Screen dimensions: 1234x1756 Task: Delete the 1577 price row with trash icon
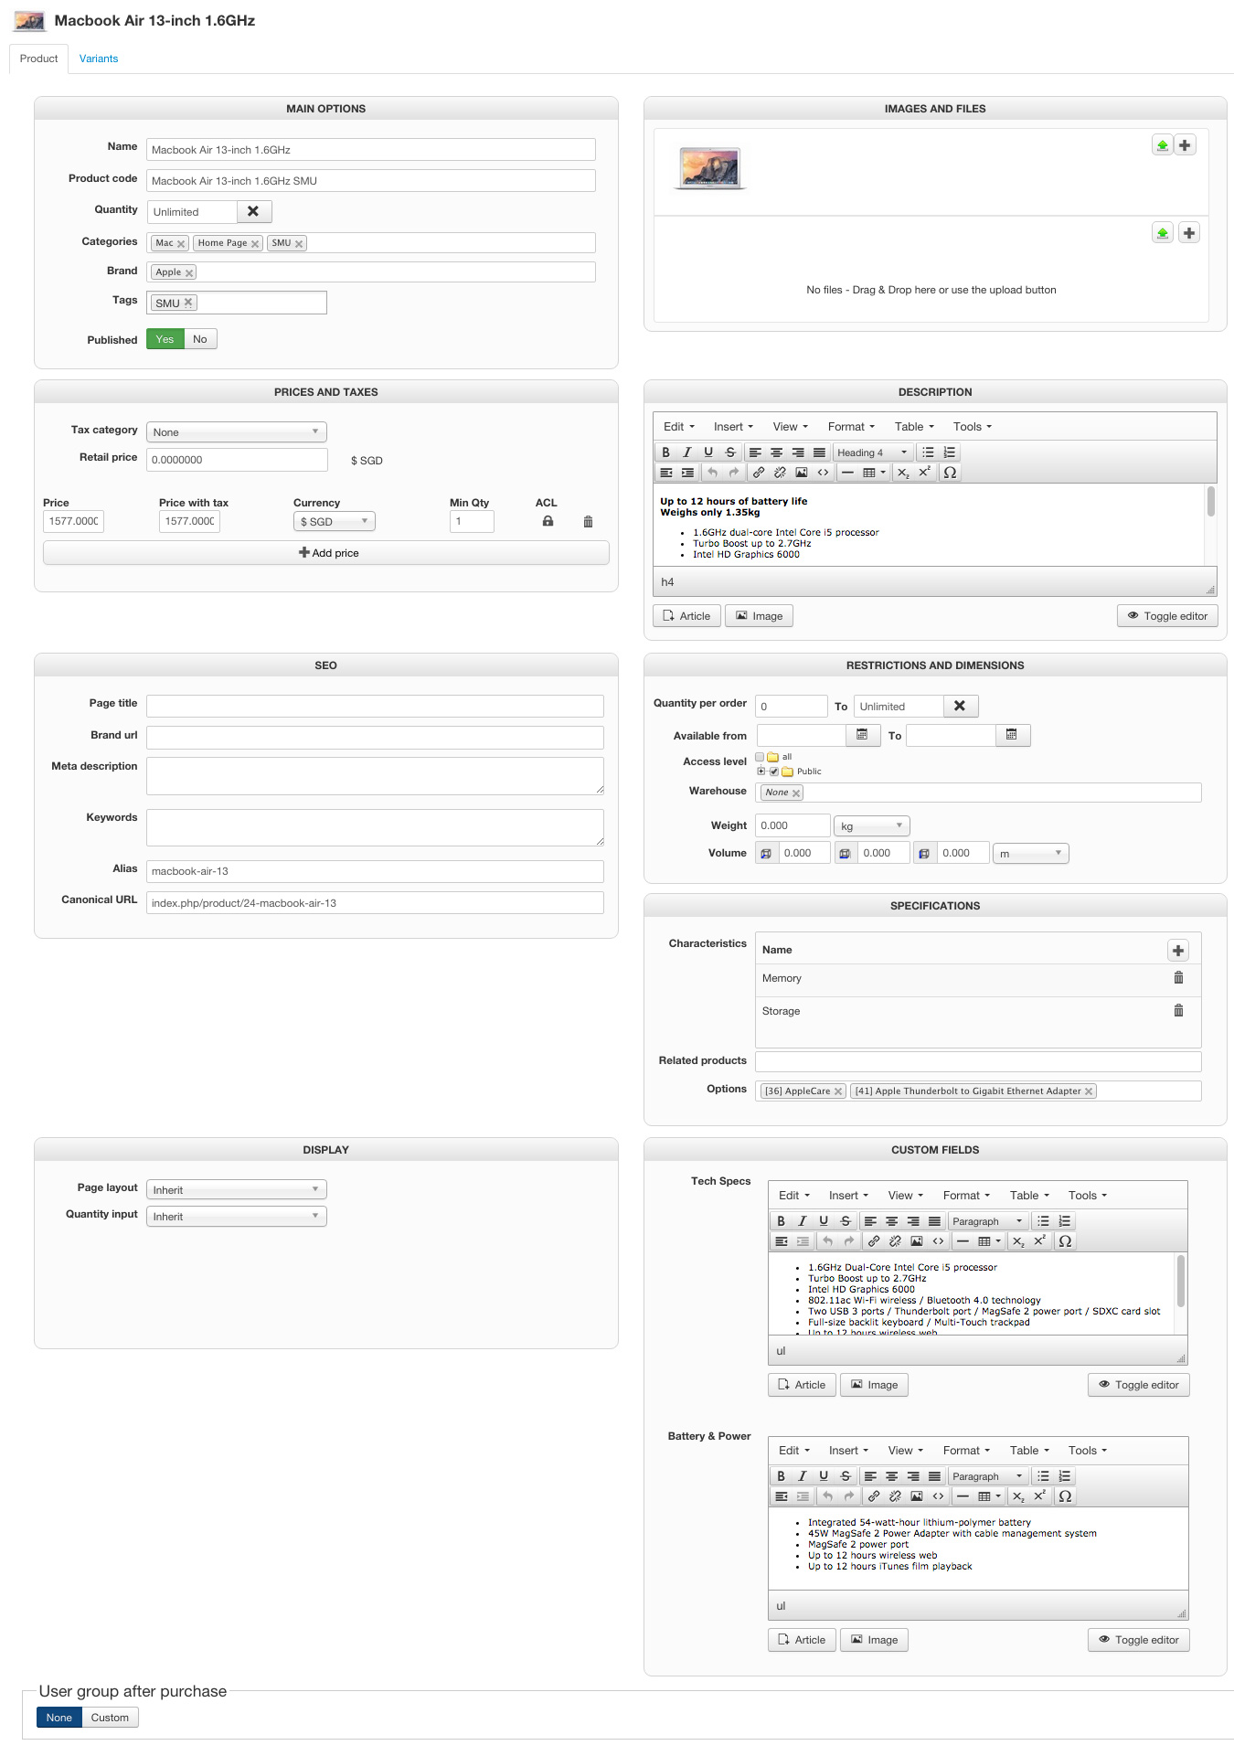[x=588, y=522]
